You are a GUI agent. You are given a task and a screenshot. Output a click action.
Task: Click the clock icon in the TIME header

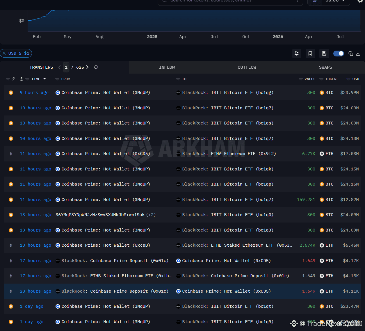(x=22, y=79)
